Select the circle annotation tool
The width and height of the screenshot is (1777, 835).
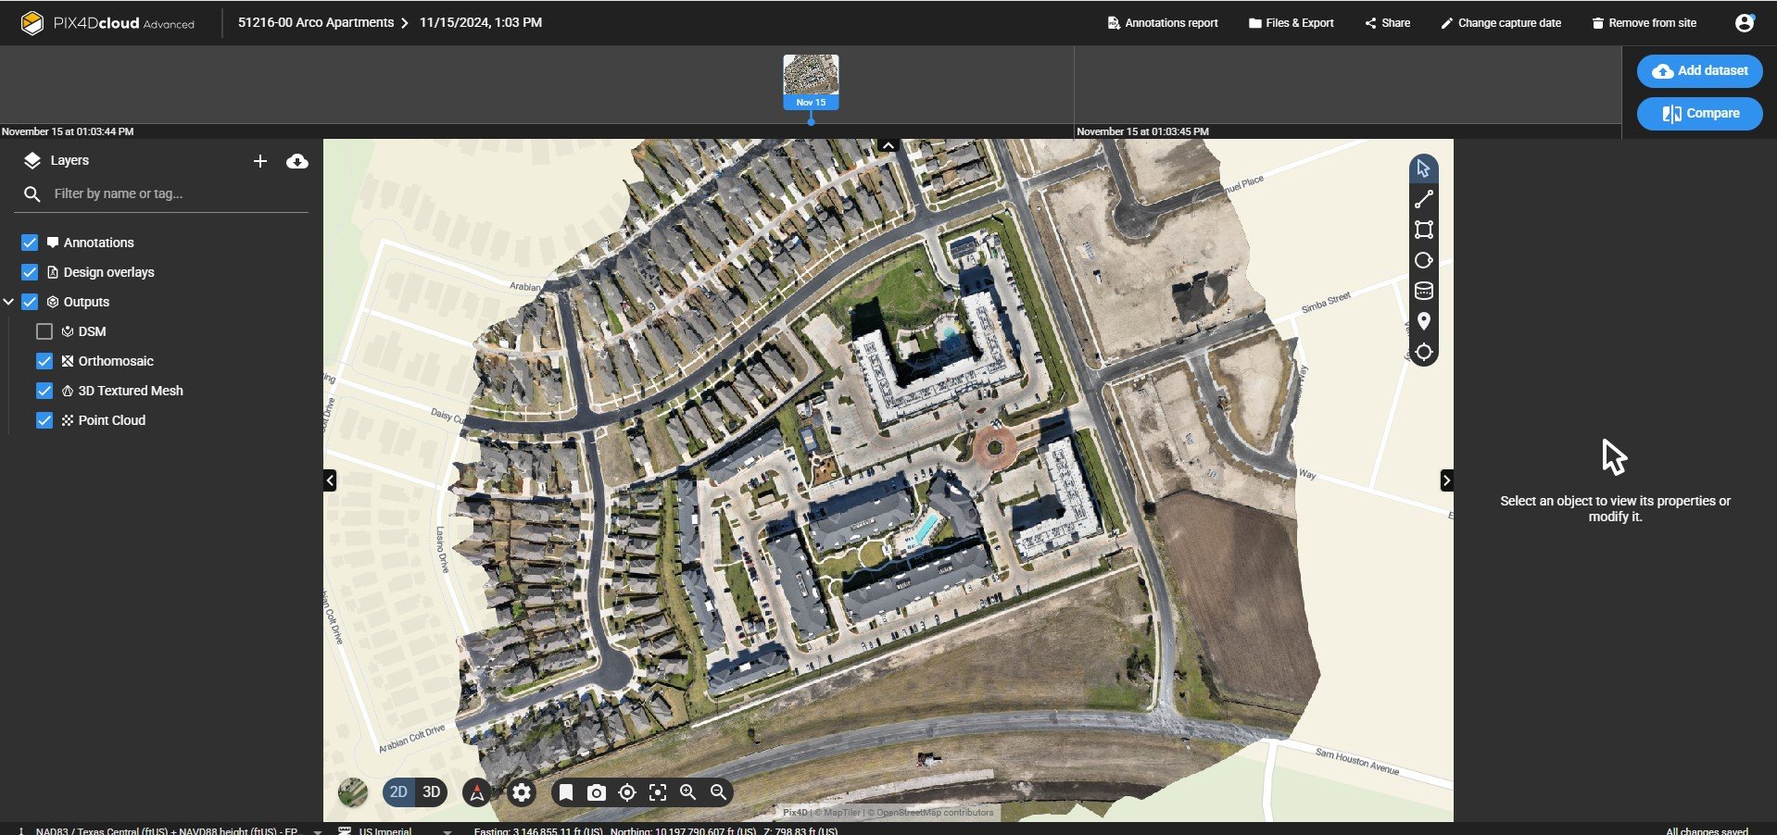1423,260
